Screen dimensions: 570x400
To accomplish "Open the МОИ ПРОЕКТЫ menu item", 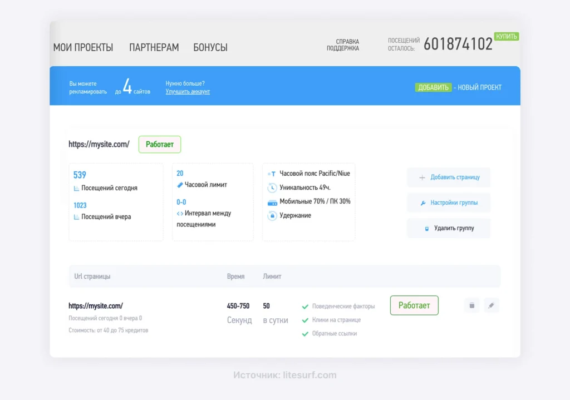I will tap(83, 47).
